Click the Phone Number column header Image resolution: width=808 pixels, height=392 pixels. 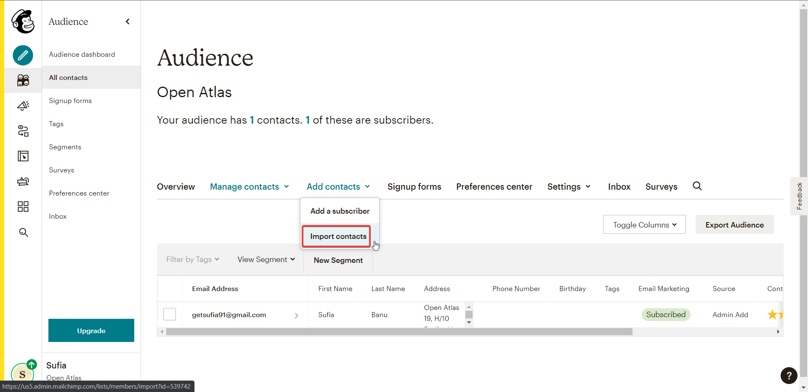click(x=516, y=289)
